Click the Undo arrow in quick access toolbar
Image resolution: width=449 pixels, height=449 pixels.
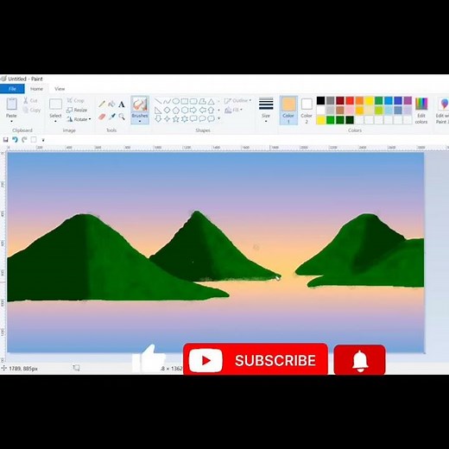click(15, 140)
